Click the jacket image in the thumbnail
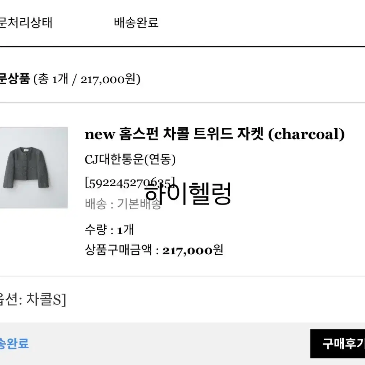 27,167
